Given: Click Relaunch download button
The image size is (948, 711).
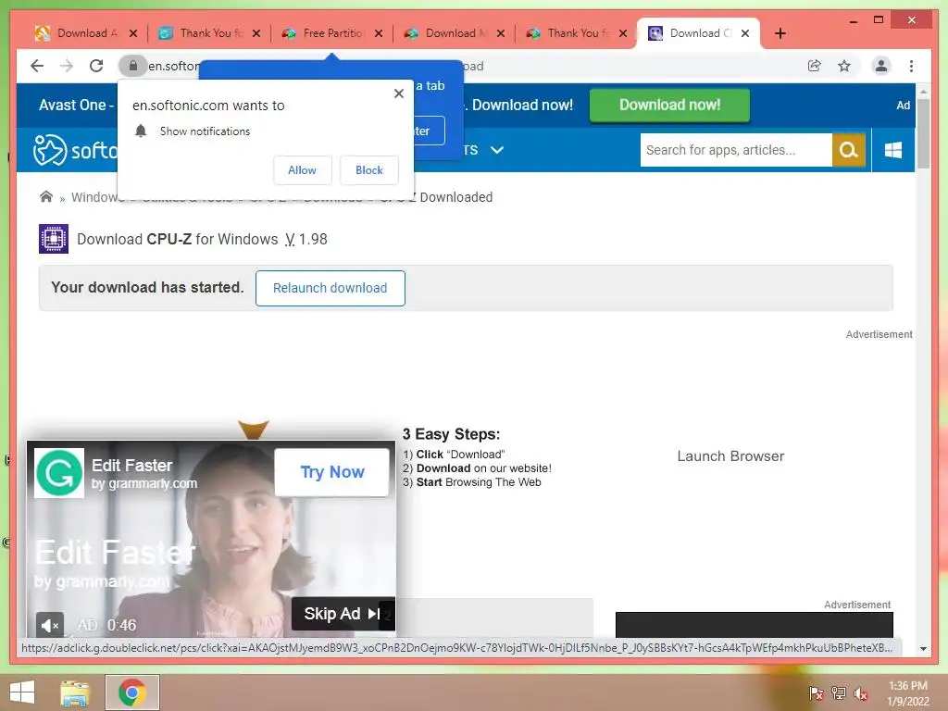Looking at the screenshot, I should pyautogui.click(x=331, y=289).
